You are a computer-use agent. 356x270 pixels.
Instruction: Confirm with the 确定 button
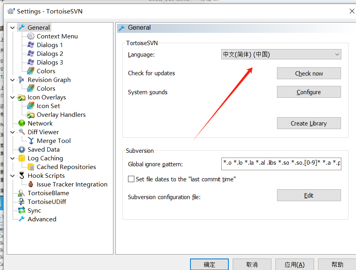click(209, 264)
